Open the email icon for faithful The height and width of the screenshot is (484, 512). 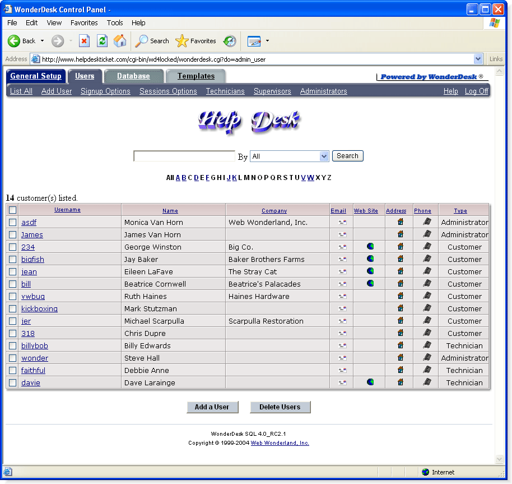[x=342, y=370]
